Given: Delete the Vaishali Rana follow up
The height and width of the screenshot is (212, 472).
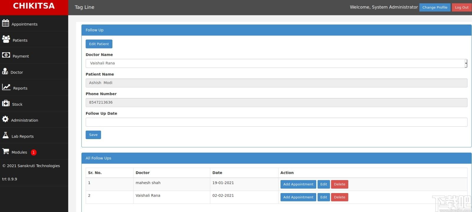Looking at the screenshot, I should 340,197.
